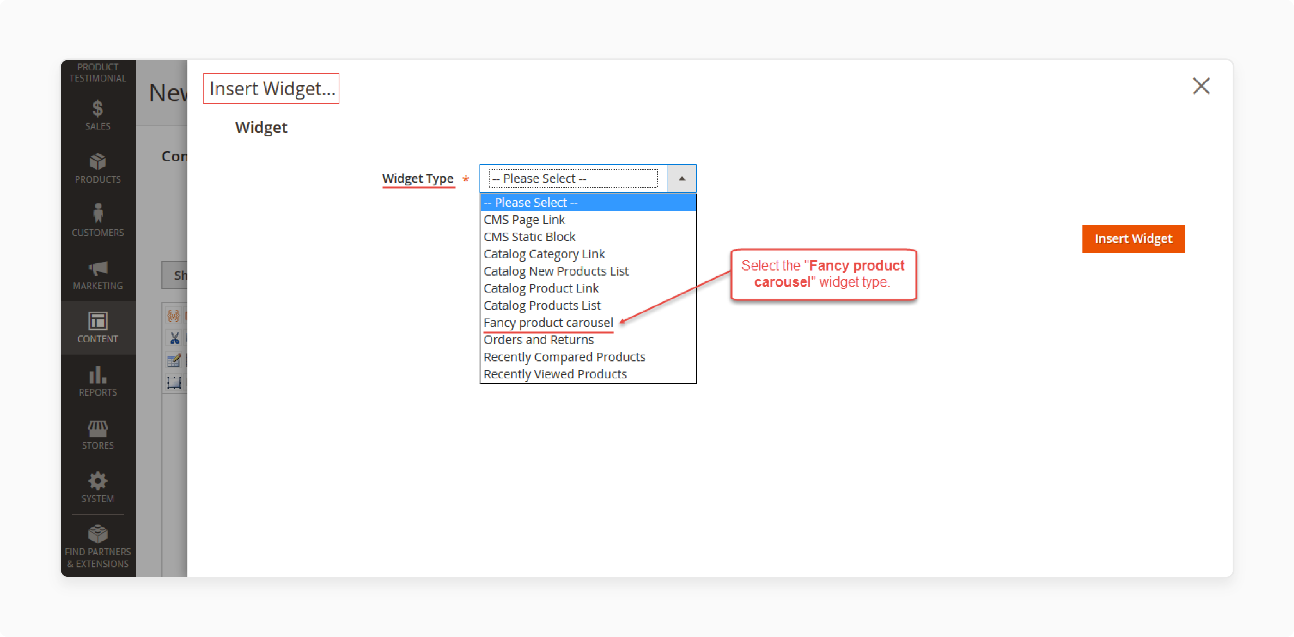
Task: Open the Marketing section in sidebar
Action: tap(98, 274)
